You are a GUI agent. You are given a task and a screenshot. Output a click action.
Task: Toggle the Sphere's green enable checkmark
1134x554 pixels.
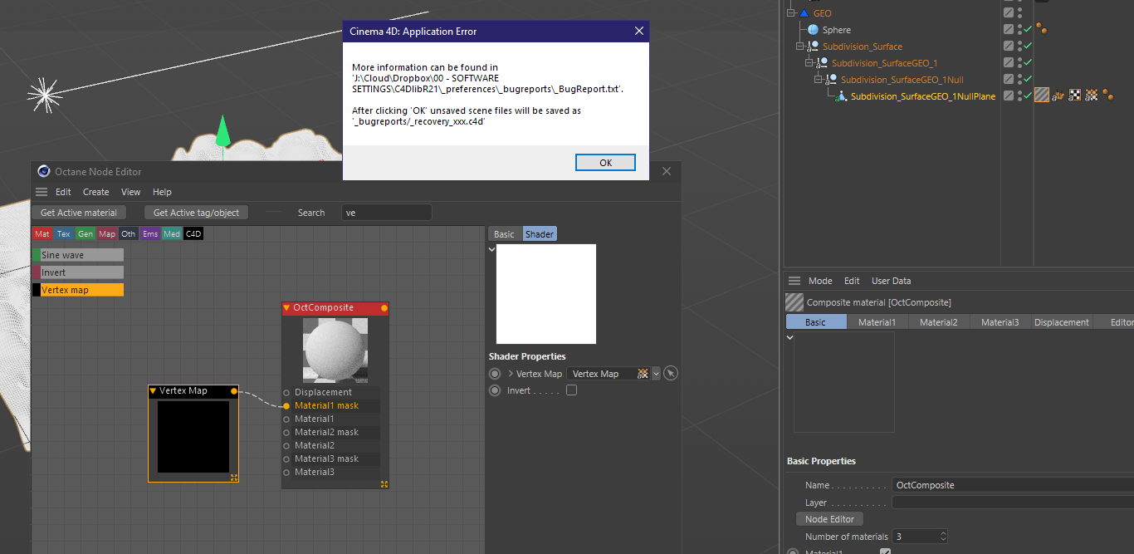[x=1028, y=30]
